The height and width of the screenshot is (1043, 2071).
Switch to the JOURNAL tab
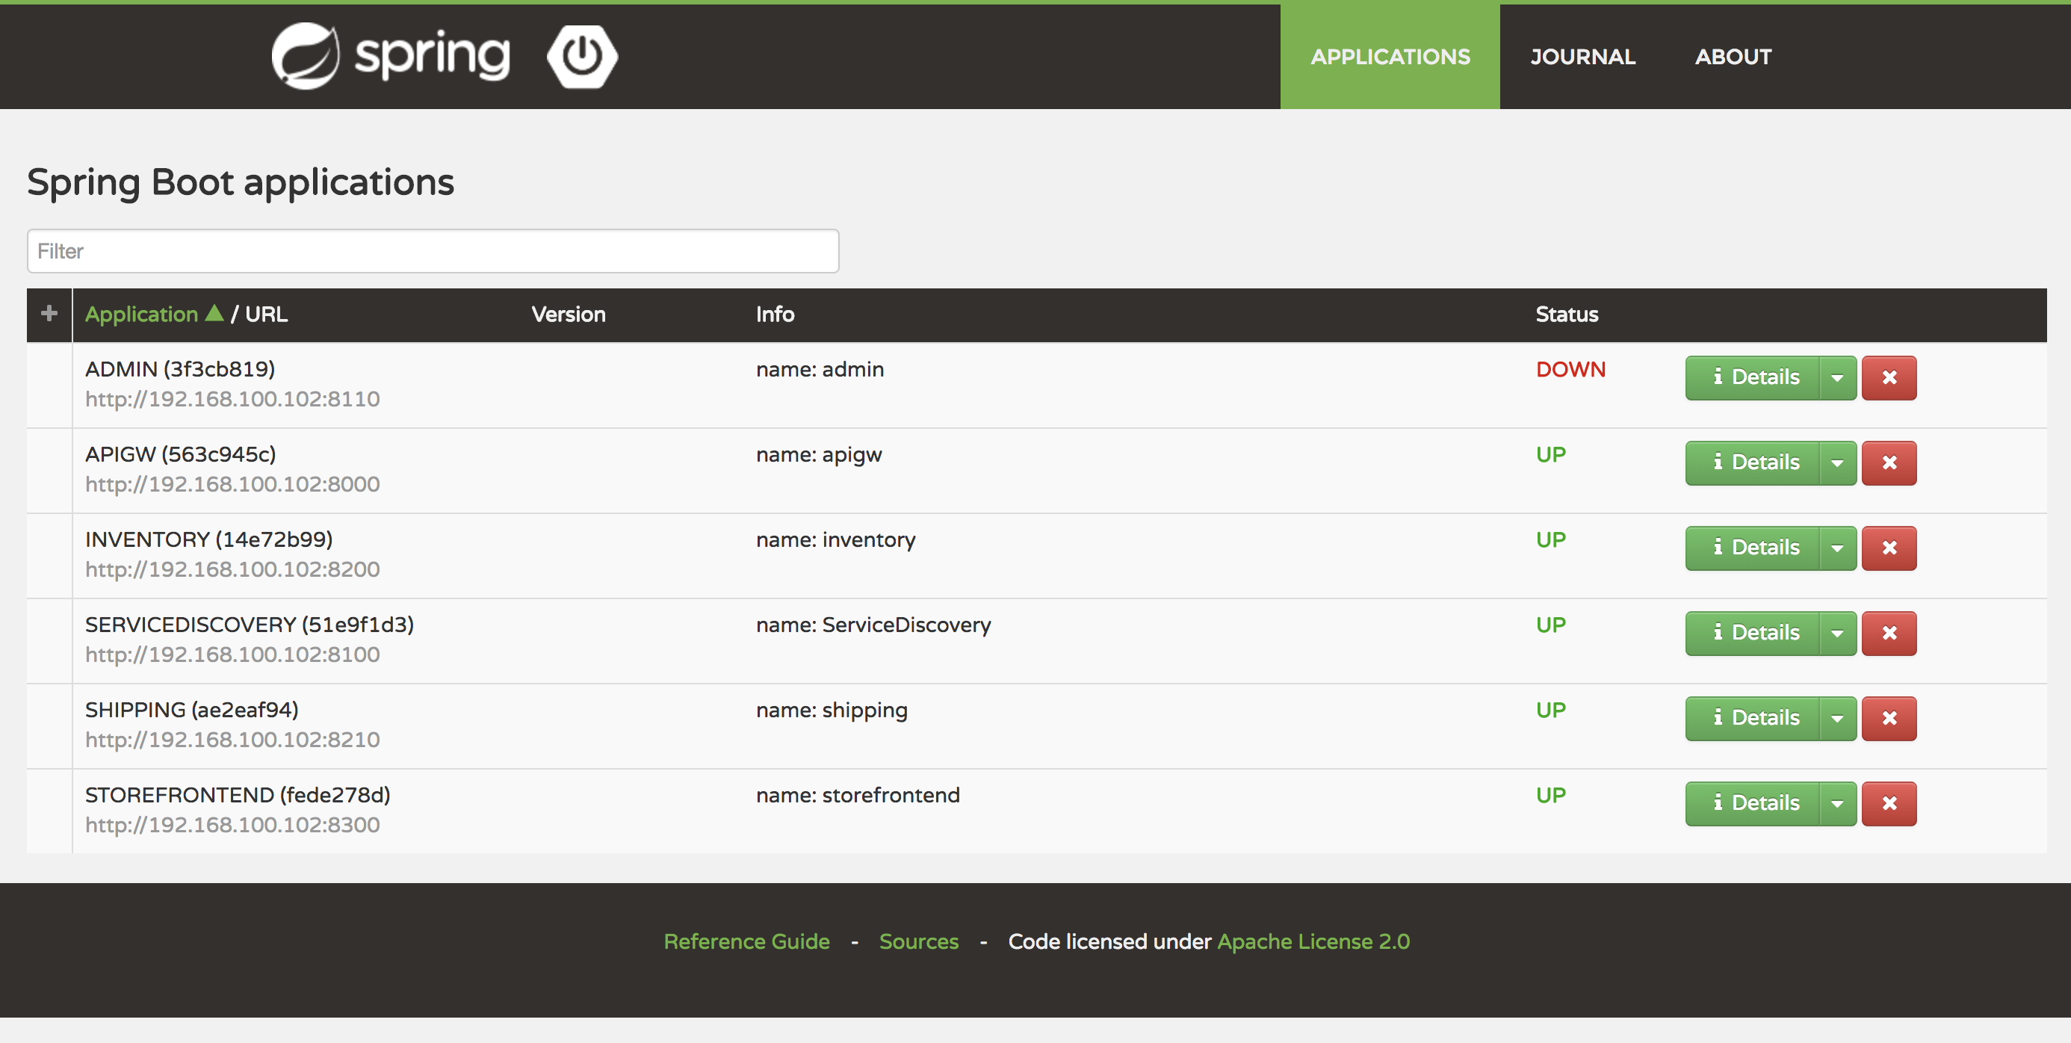click(1582, 56)
